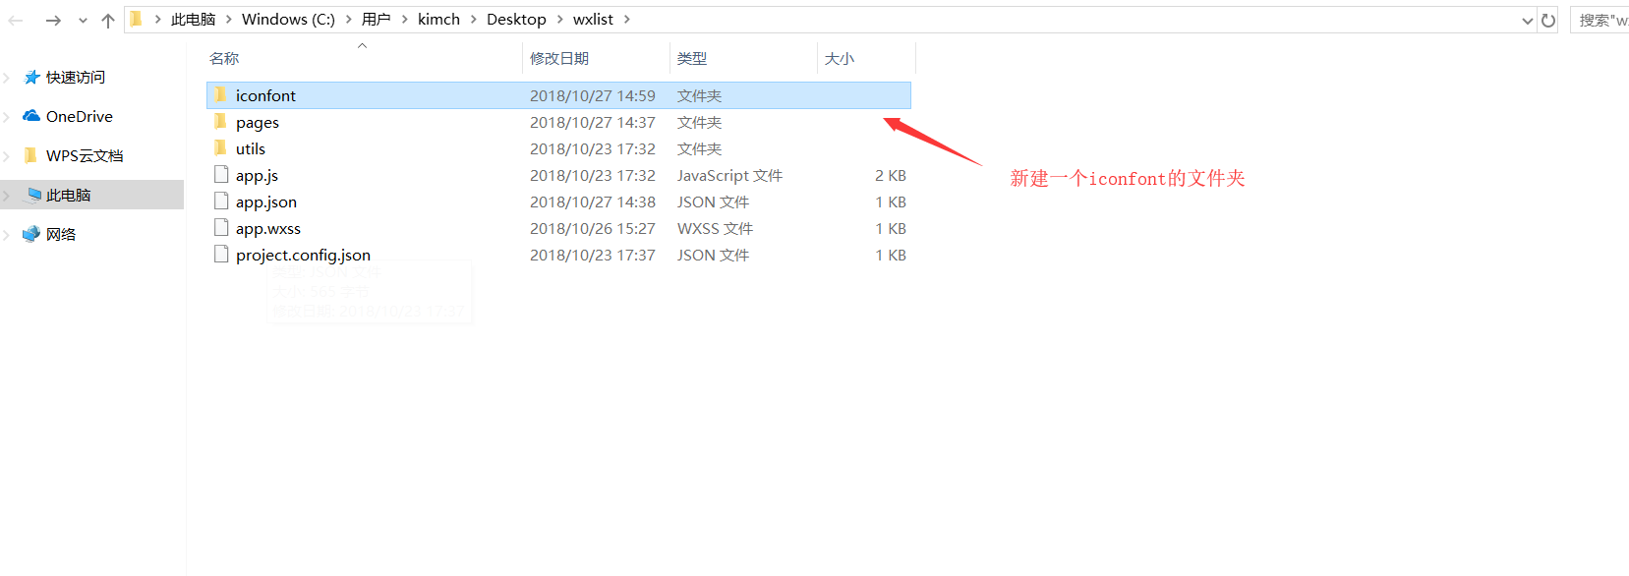Select the app.js file icon
This screenshot has height=576, width=1629.
coord(221,175)
